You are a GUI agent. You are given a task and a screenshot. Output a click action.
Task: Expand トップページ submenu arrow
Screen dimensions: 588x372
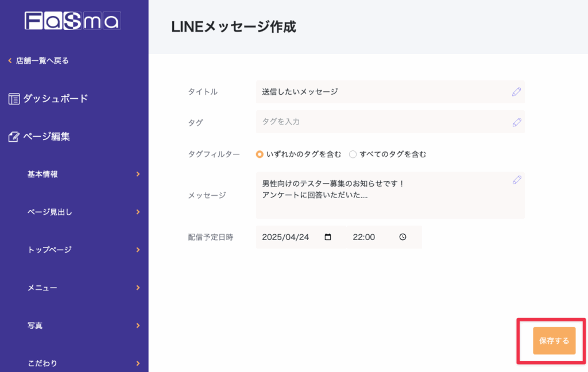[x=138, y=250]
